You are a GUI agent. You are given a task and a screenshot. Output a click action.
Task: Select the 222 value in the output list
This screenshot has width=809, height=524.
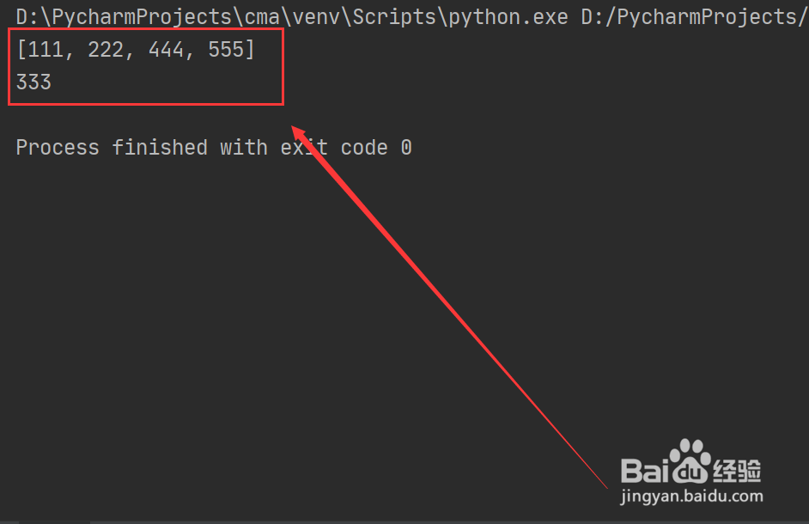pyautogui.click(x=106, y=50)
